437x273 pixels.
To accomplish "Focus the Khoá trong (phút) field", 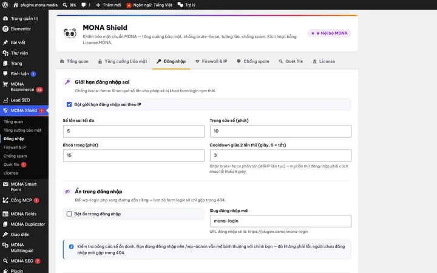I will tap(134, 155).
